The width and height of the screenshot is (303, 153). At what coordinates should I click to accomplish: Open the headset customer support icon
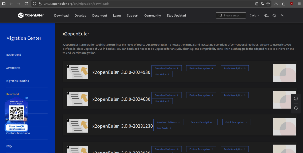pyautogui.click(x=296, y=108)
